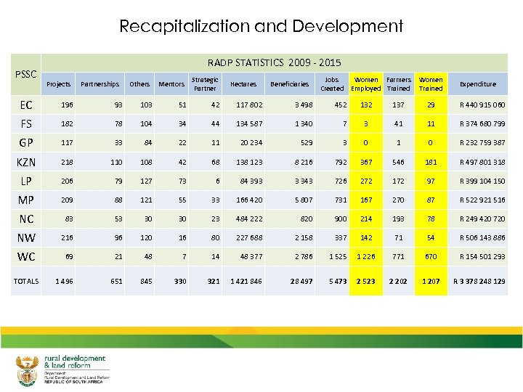523x392 pixels.
Task: Click the NW row label
Action: click(26, 237)
